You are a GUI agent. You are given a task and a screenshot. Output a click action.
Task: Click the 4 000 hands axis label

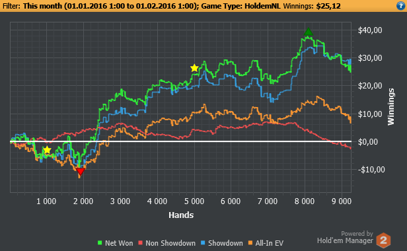(x=157, y=201)
